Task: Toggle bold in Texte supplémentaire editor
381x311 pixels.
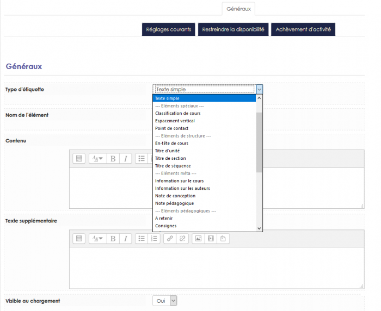Action: pyautogui.click(x=113, y=239)
